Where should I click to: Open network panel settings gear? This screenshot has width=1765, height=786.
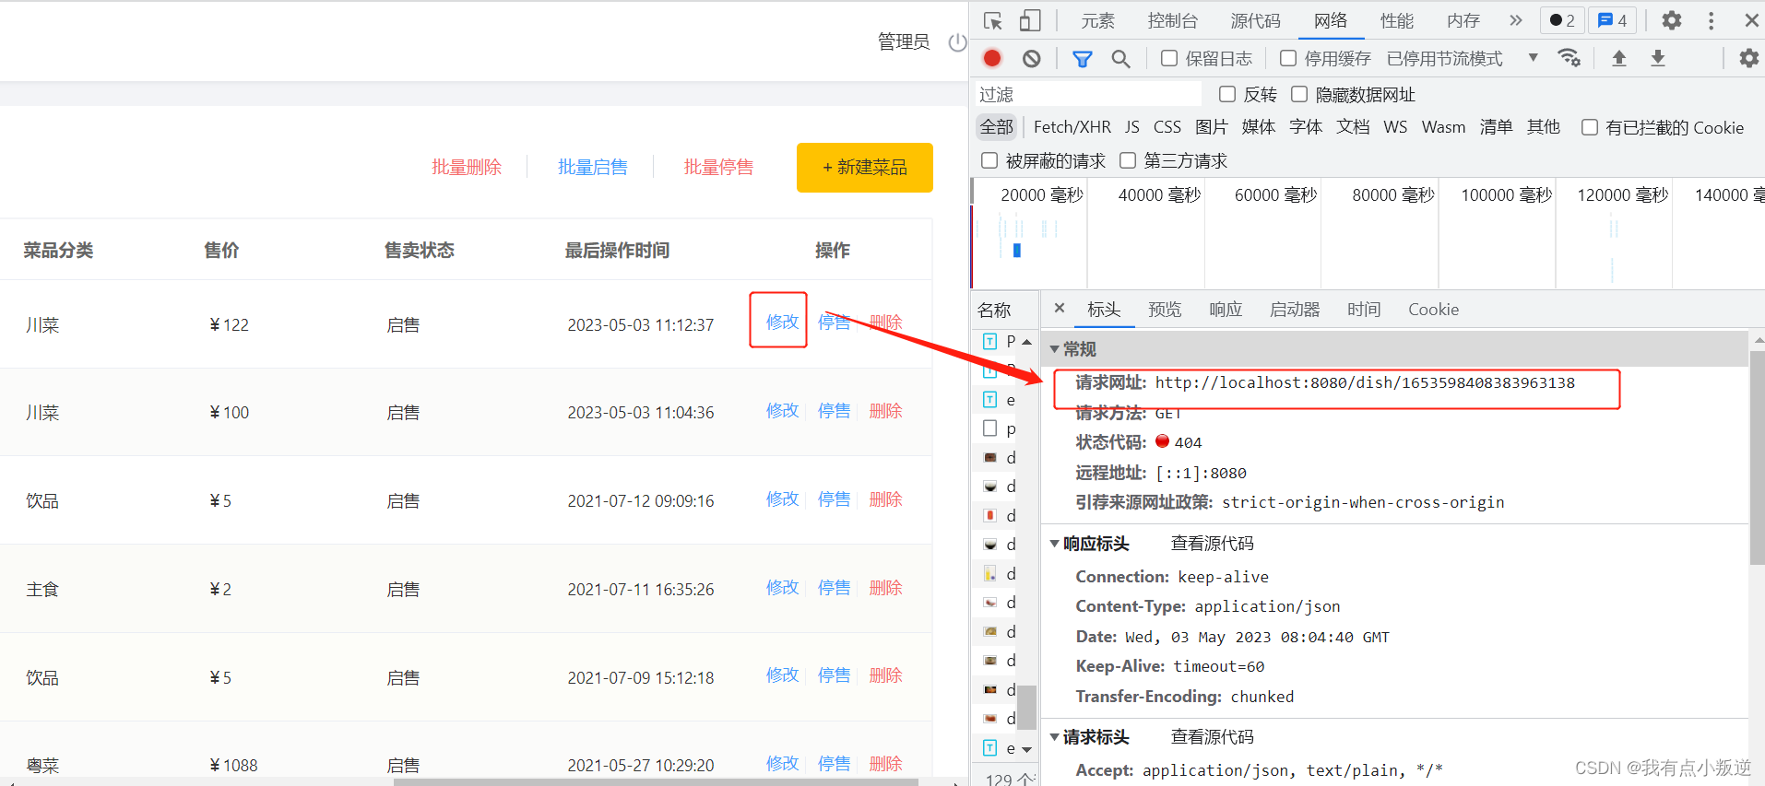(1748, 58)
